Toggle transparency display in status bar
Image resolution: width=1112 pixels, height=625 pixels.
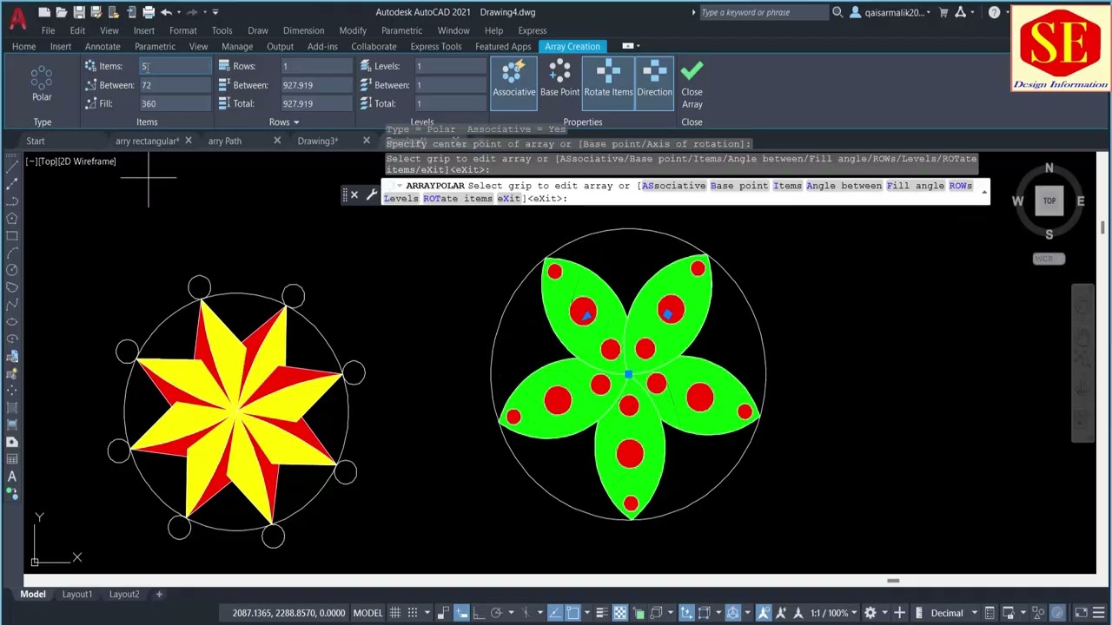click(x=620, y=613)
